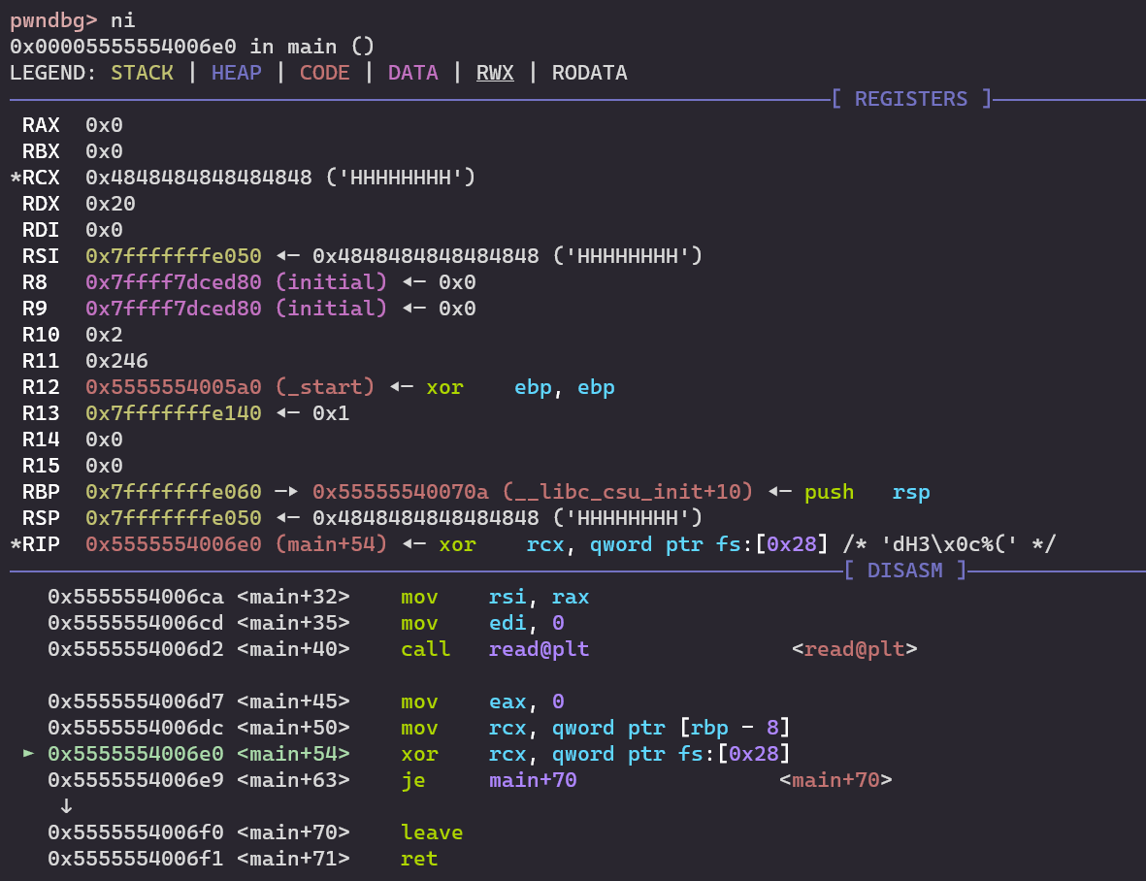Viewport: 1146px width, 881px height.
Task: Click R13 address 0x7fffffffe140
Action: tap(174, 413)
